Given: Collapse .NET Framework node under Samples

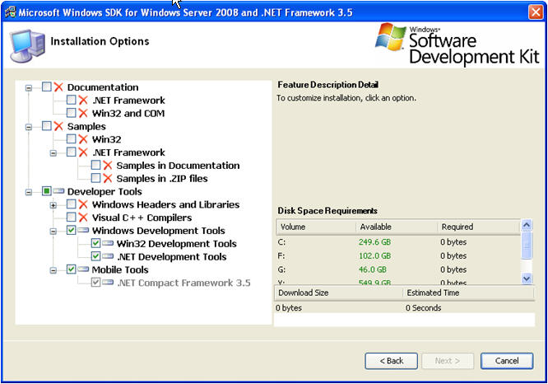Looking at the screenshot, I should pos(53,153).
